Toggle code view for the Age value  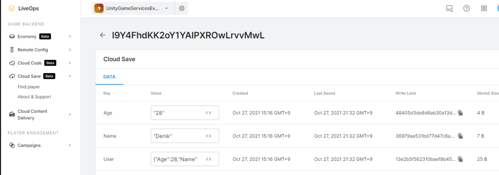[x=208, y=113]
